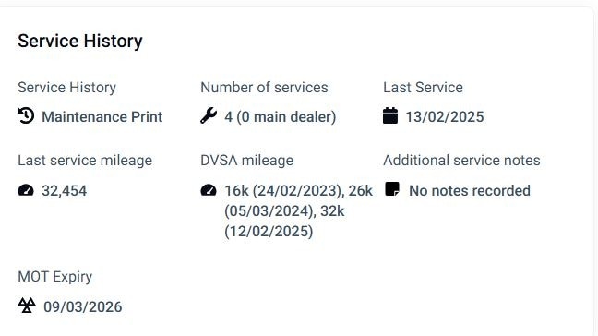The height and width of the screenshot is (336, 598).
Task: Click the No notes recorded text
Action: [x=470, y=191]
